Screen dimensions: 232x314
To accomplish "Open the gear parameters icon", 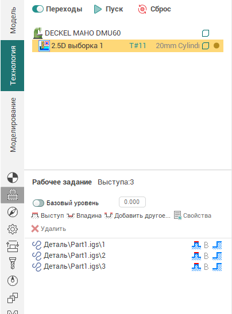I will tap(13, 229).
